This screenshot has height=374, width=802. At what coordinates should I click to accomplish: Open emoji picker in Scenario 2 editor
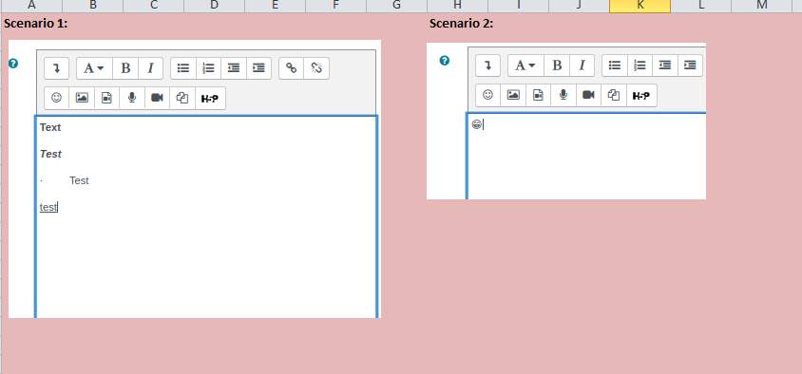(488, 95)
